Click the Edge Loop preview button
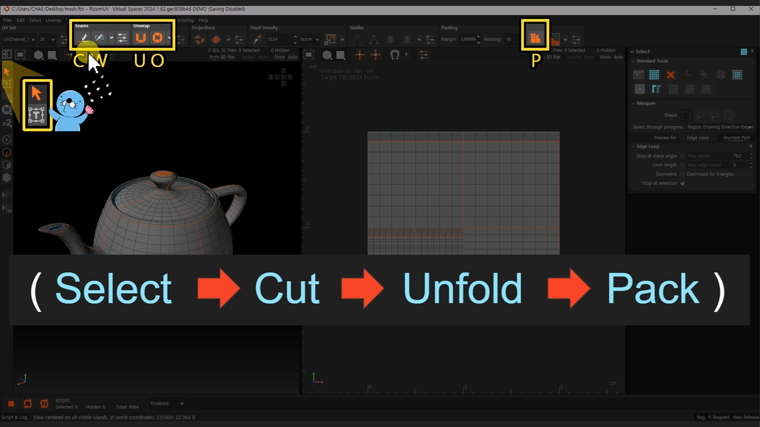 (698, 138)
